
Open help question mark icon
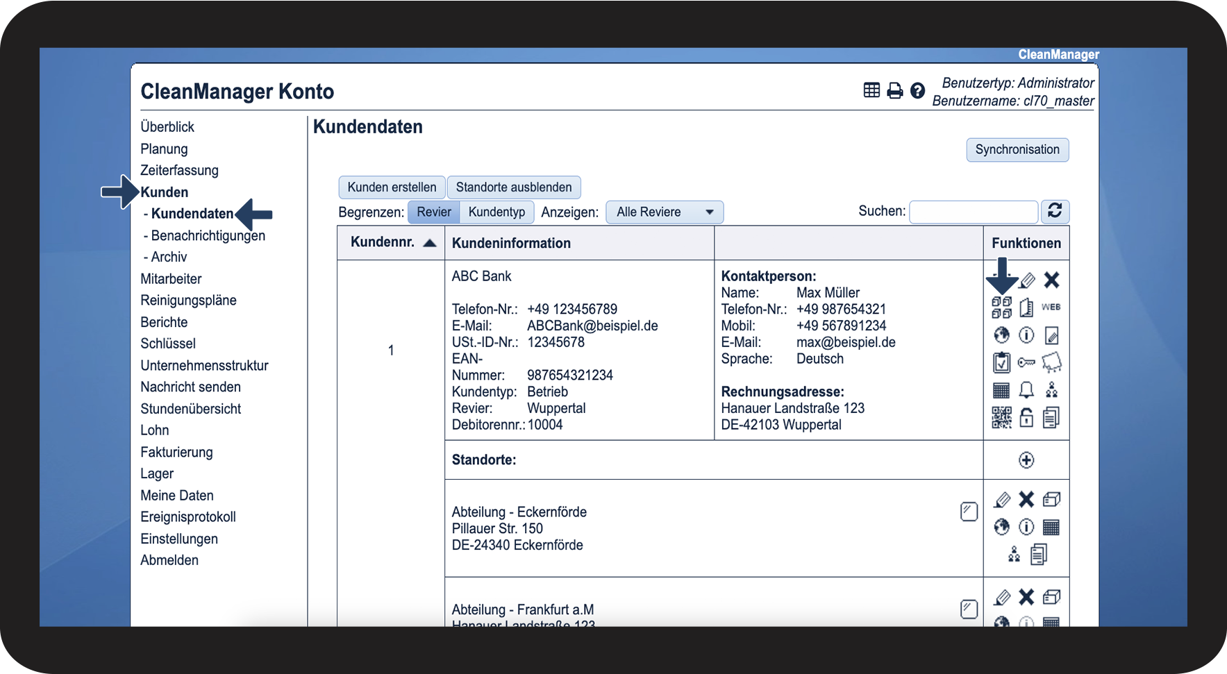(917, 90)
